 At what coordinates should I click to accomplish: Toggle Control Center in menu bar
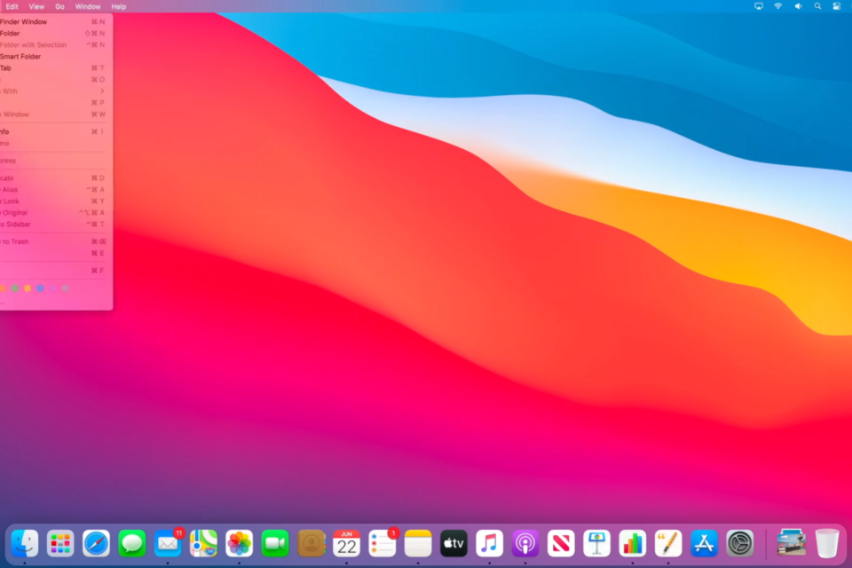click(837, 6)
